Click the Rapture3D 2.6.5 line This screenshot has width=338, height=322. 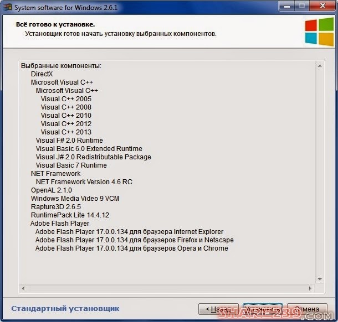pos(56,207)
